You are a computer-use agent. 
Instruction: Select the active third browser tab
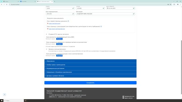coord(45,1)
